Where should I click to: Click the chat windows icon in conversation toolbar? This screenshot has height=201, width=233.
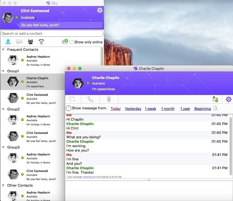point(72,99)
